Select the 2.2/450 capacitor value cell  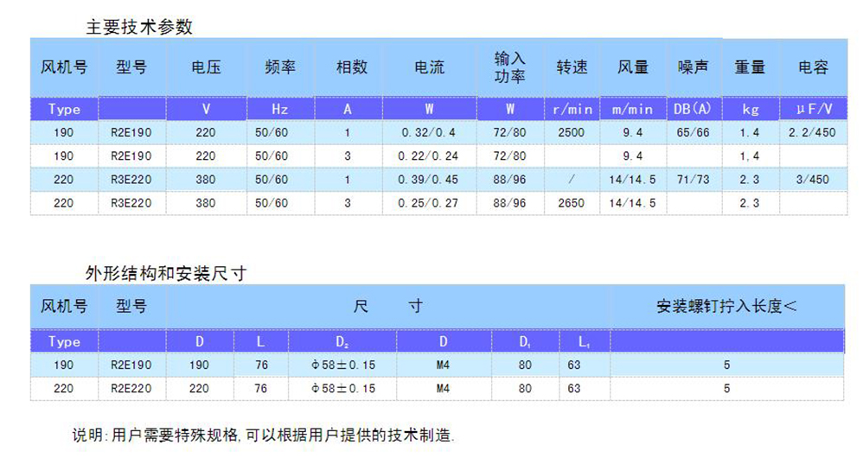812,133
